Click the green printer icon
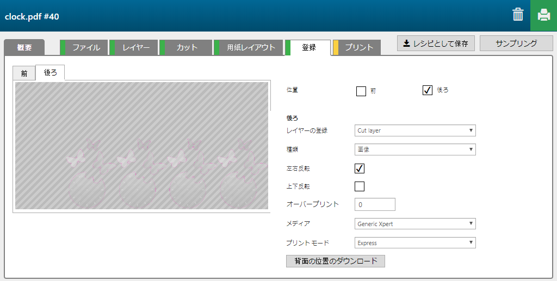 pyautogui.click(x=543, y=15)
